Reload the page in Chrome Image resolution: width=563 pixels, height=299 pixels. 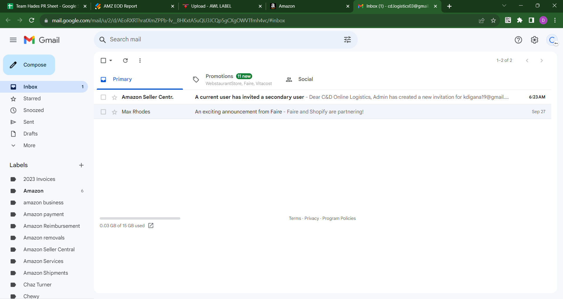[32, 20]
